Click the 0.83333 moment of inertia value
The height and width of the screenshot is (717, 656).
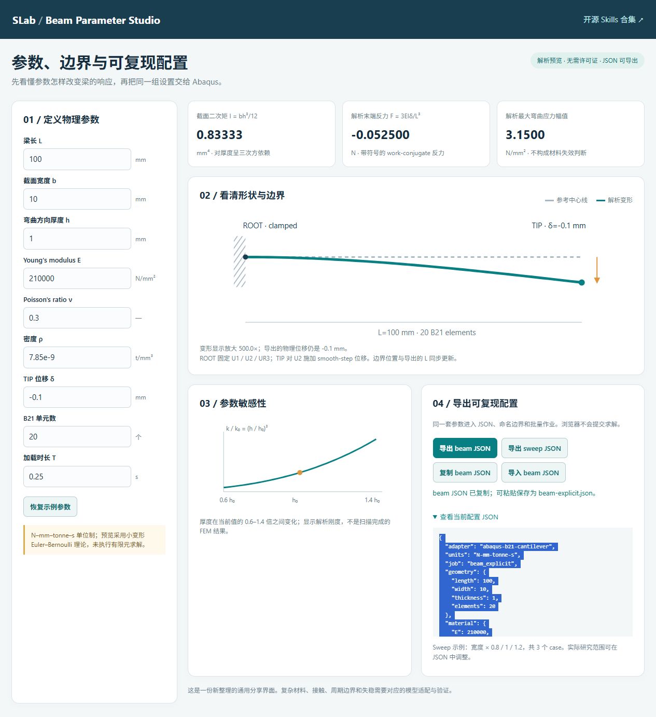coord(219,135)
